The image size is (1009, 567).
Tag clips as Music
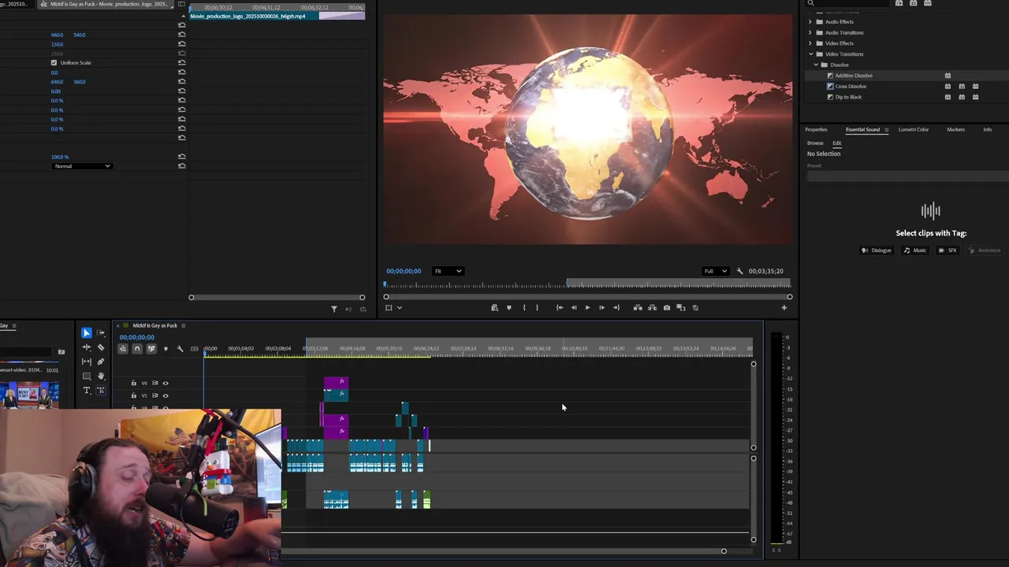pyautogui.click(x=914, y=250)
